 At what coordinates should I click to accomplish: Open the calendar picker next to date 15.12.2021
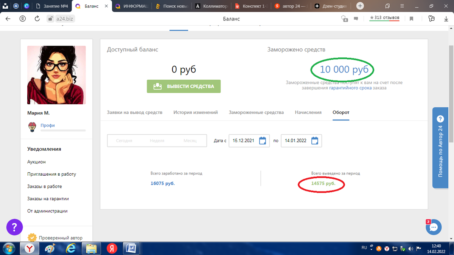click(x=263, y=140)
